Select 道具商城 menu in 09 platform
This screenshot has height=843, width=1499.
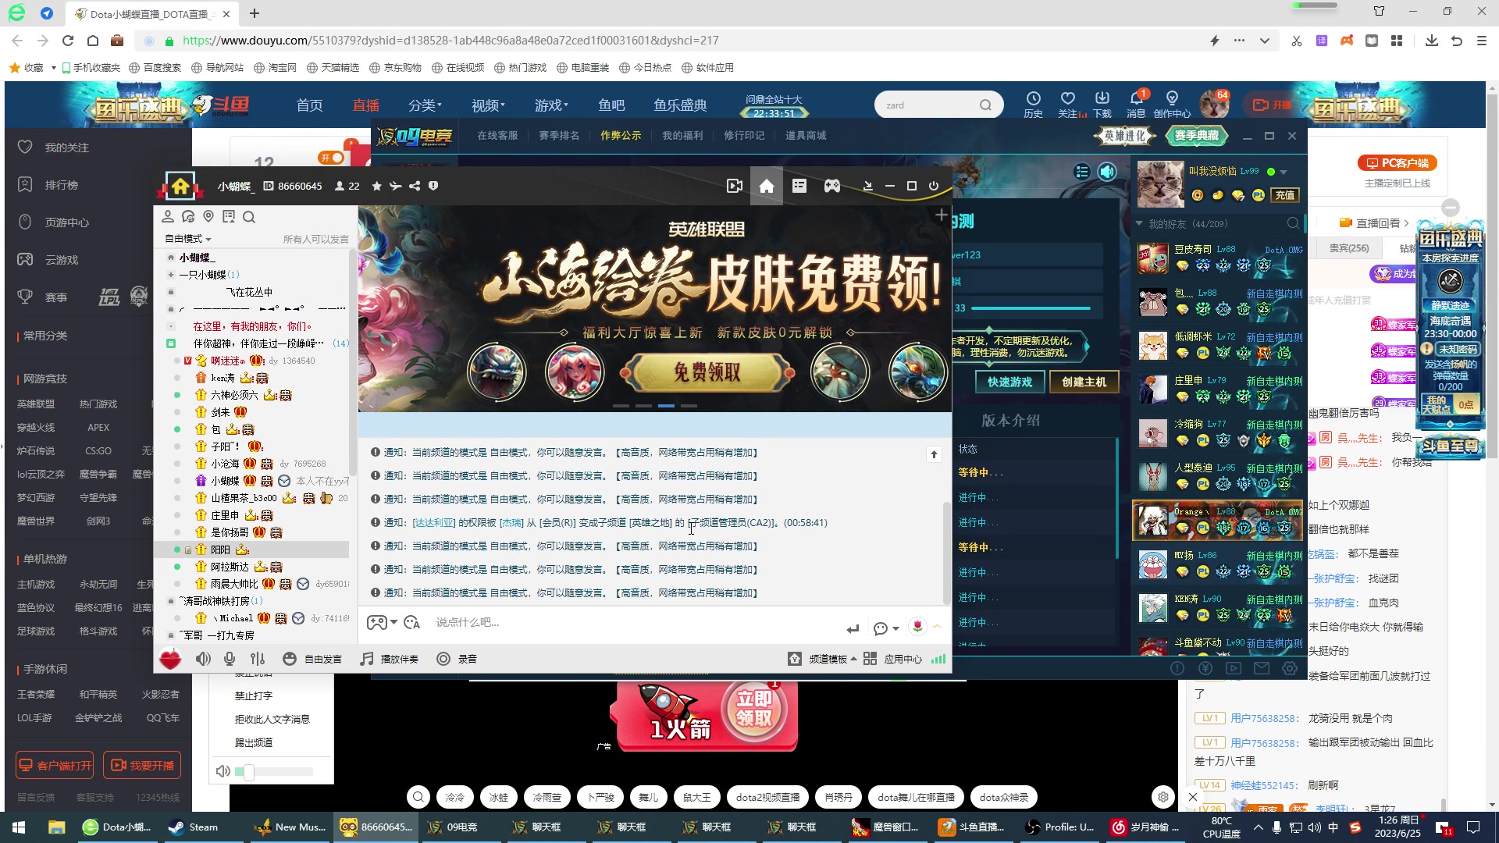click(x=806, y=136)
